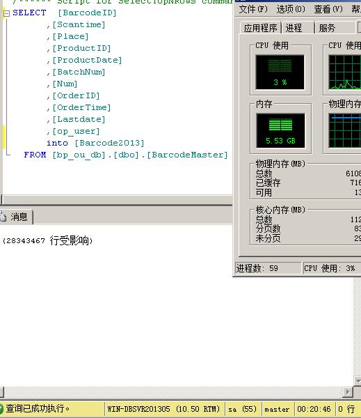Click the 已缓存 row in physical memory
361x418 pixels.
pos(307,183)
